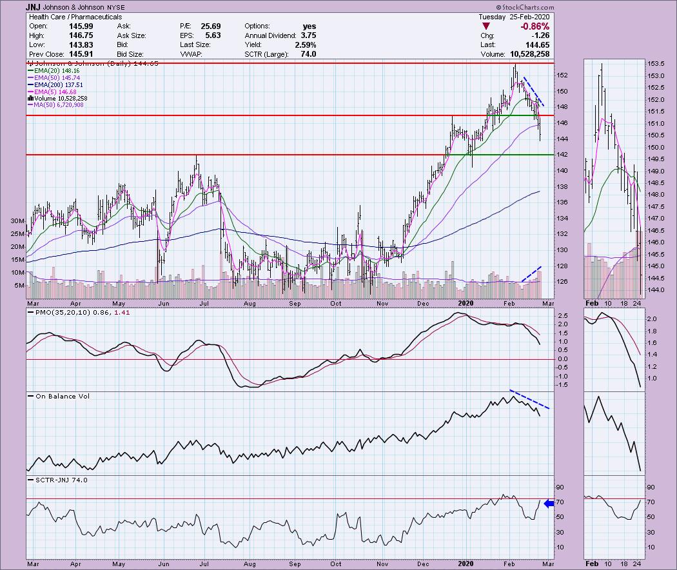677x570 pixels.
Task: Click the EMA(20) 148.16 legend entry
Action: pyautogui.click(x=54, y=71)
